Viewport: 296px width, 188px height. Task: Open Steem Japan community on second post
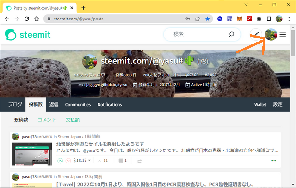[x=69, y=177]
